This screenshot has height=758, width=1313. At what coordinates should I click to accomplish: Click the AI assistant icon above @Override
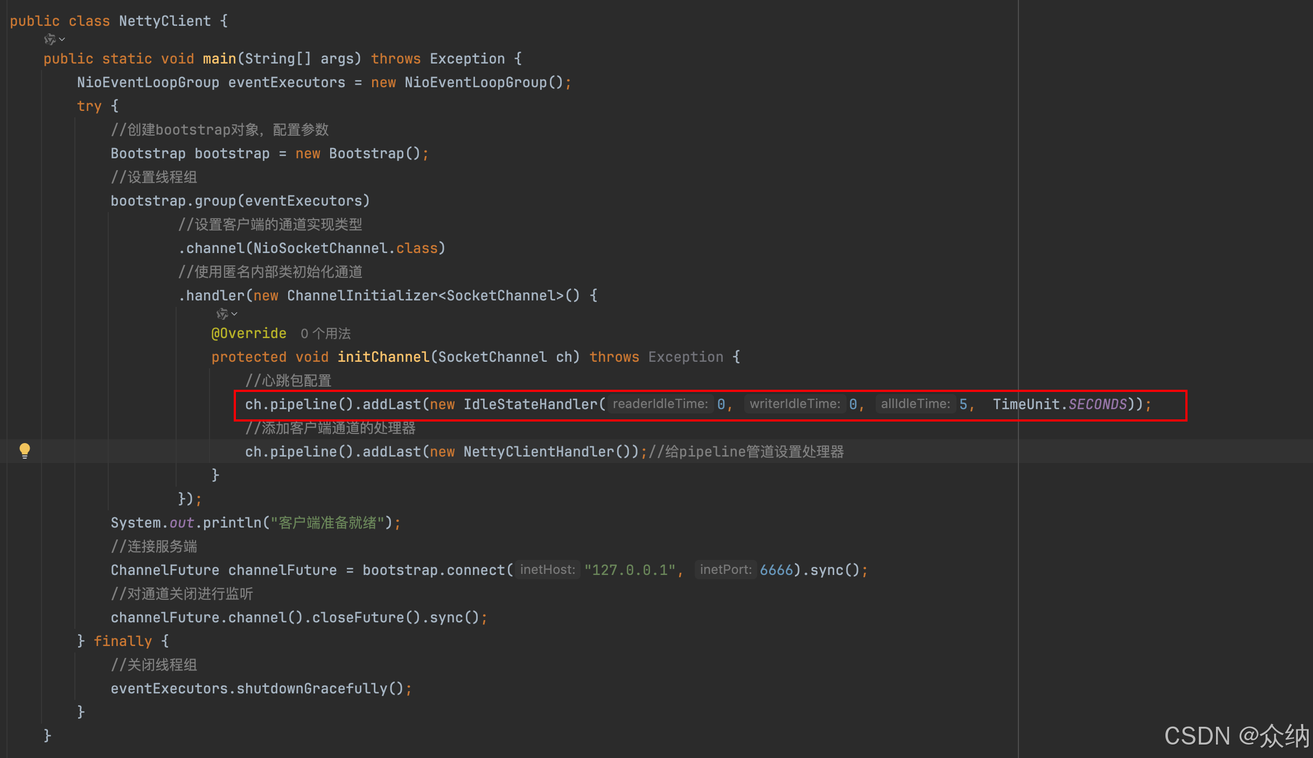point(222,313)
